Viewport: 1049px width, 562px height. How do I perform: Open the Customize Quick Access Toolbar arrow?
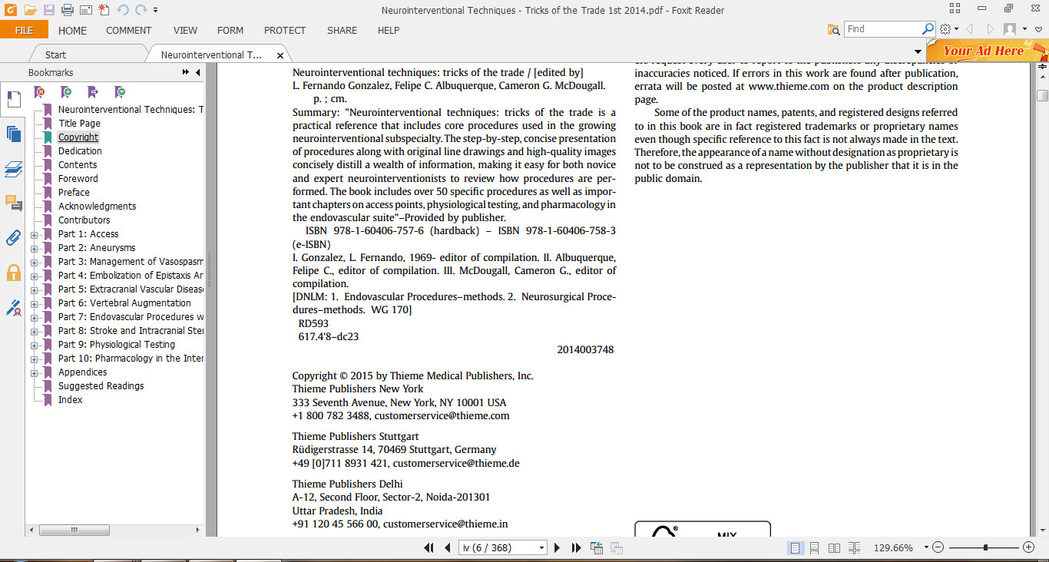[x=155, y=11]
